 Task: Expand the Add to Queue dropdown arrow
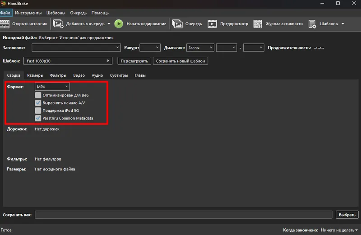click(109, 24)
